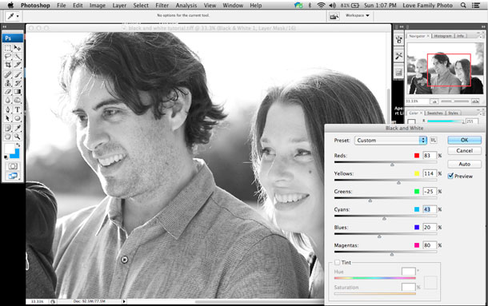
Task: Click the Cyans percentage value field
Action: (430, 209)
